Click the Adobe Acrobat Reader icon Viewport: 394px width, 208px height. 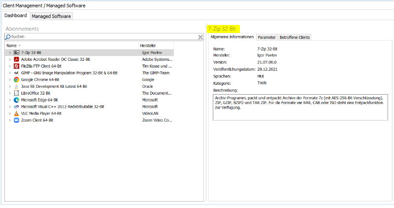(x=16, y=59)
